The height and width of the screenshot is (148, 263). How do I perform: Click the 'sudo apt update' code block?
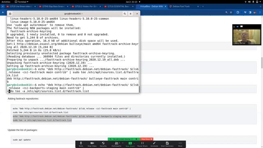(x=134, y=140)
